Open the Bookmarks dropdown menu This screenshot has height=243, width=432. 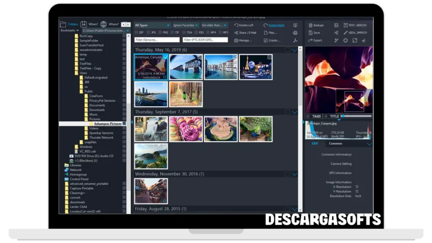(x=70, y=30)
